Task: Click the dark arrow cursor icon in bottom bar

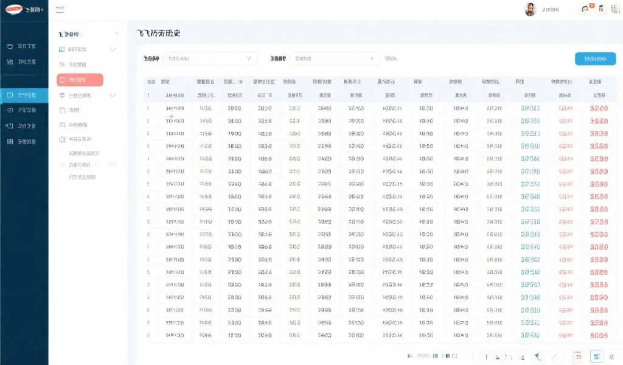Action: tap(538, 356)
